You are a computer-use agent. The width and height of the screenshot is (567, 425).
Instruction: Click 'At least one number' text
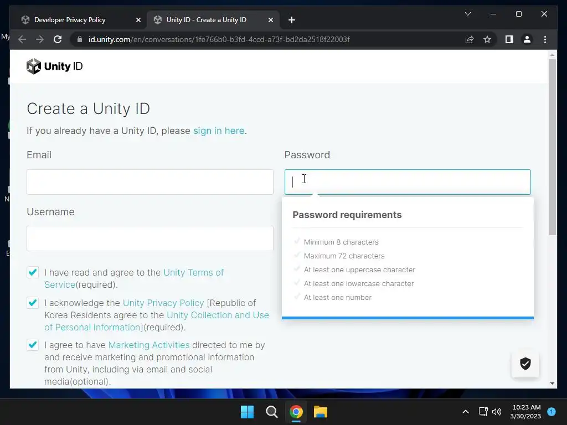338,297
